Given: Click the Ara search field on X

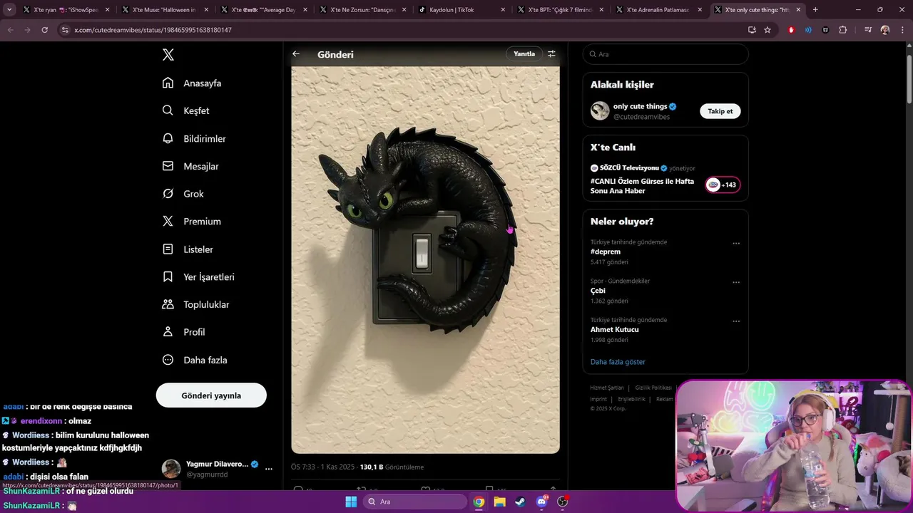Looking at the screenshot, I should click(x=665, y=54).
